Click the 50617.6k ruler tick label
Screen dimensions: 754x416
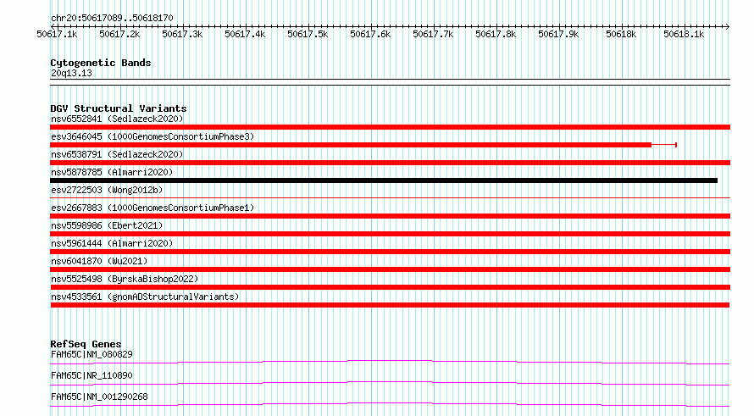[370, 34]
